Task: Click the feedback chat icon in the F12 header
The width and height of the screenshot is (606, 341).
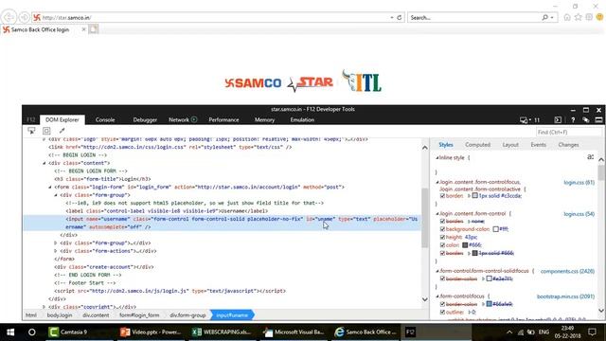Action: 586,120
